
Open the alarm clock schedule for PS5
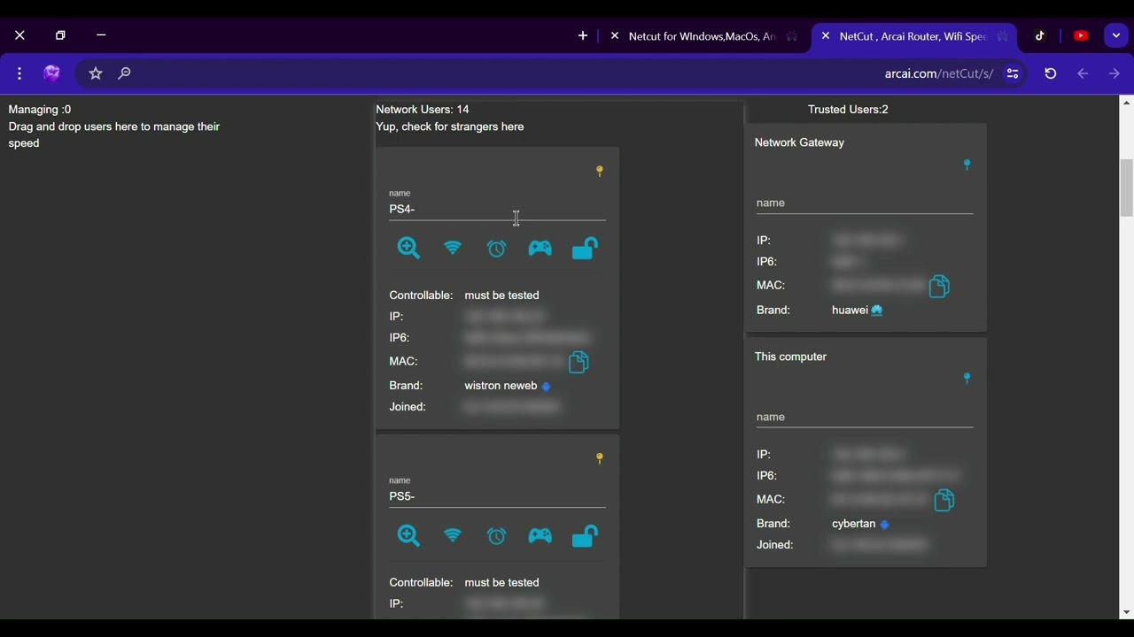point(497,536)
